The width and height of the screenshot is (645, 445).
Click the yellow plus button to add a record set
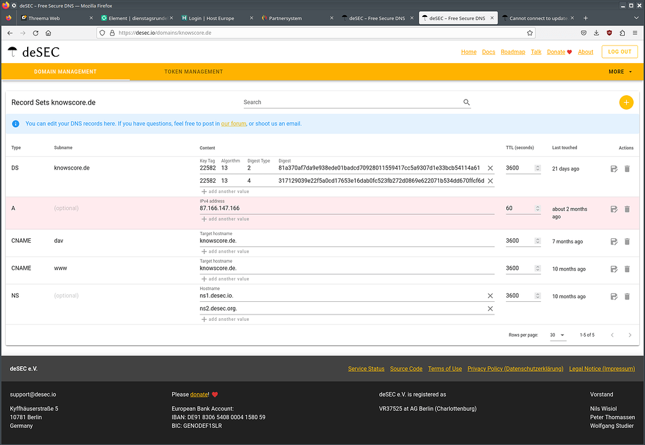626,101
